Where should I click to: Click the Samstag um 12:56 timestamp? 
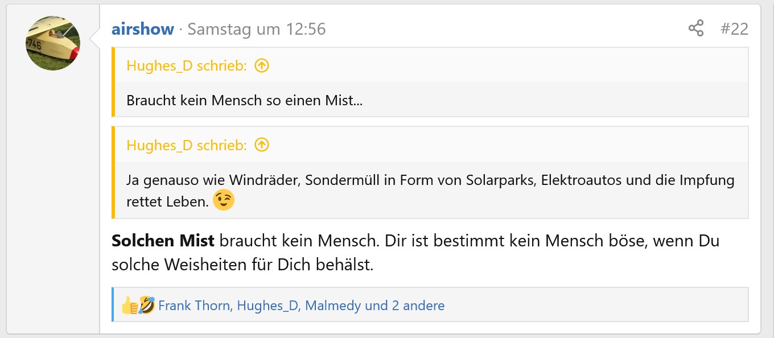point(256,29)
